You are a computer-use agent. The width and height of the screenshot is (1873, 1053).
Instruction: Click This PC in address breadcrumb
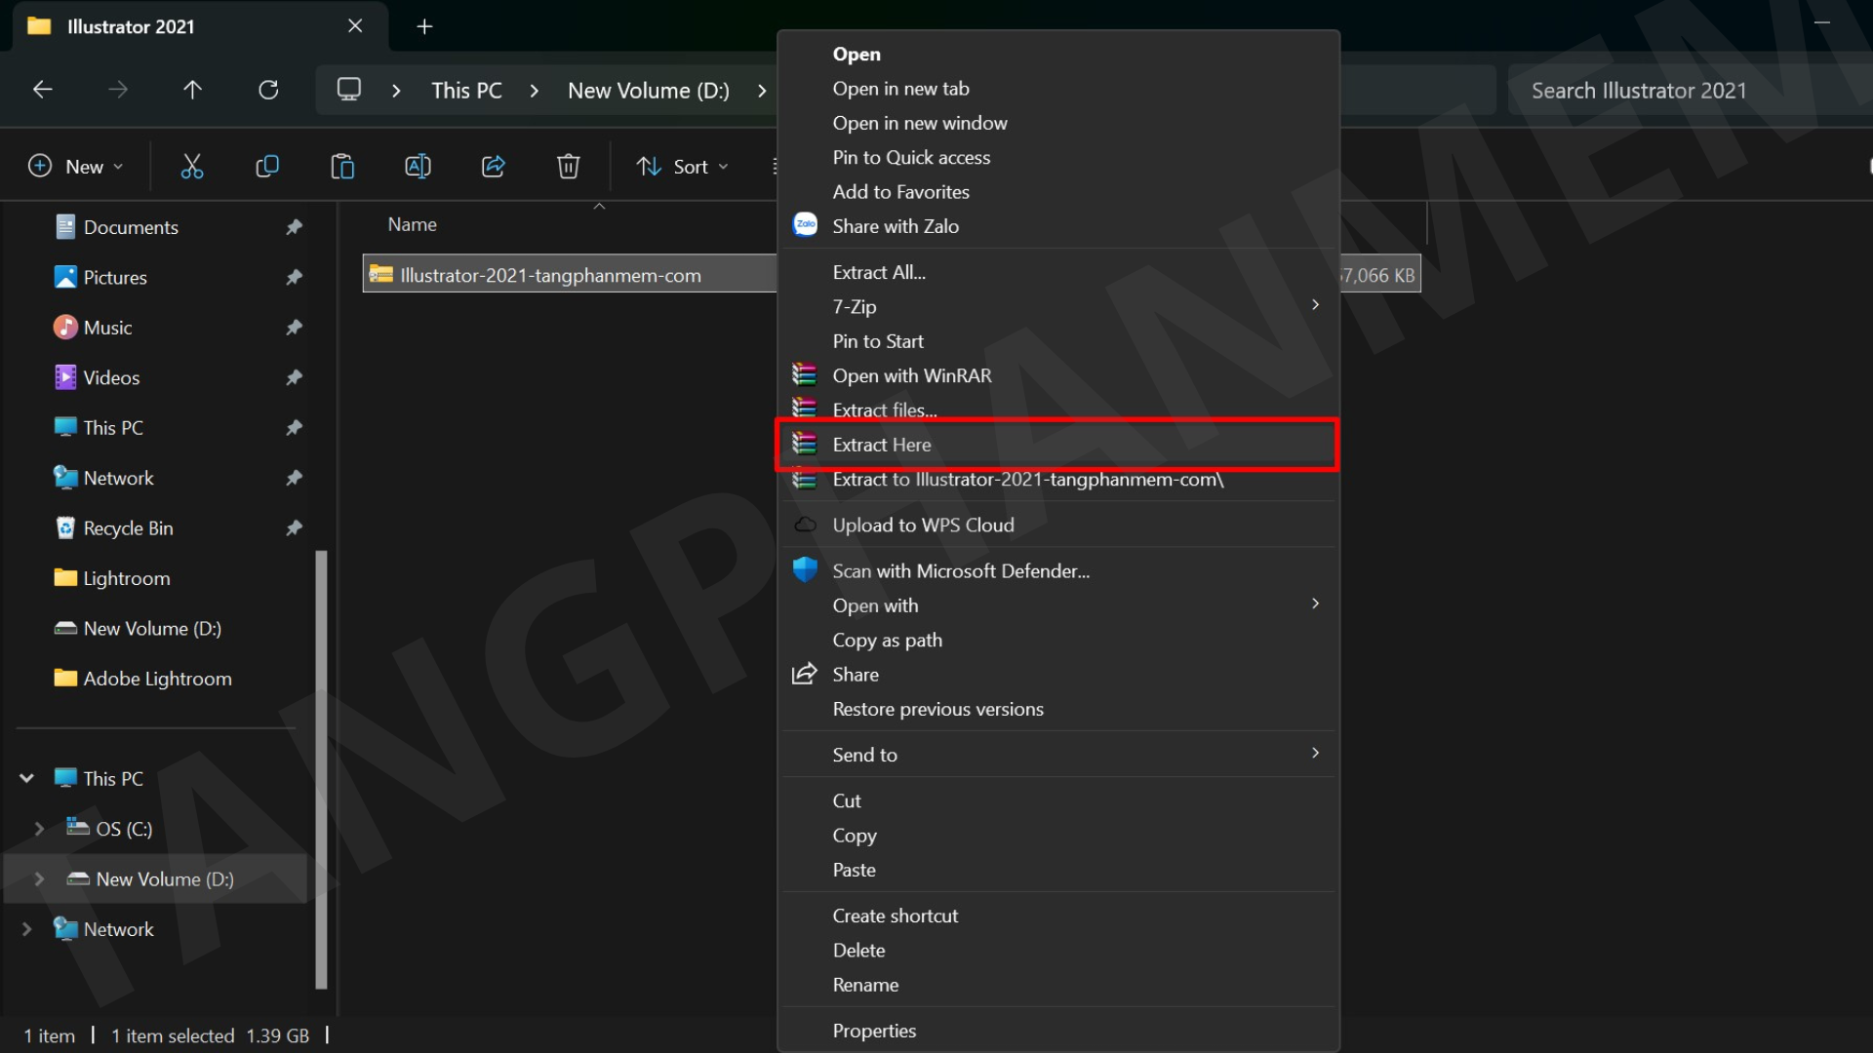pyautogui.click(x=466, y=90)
